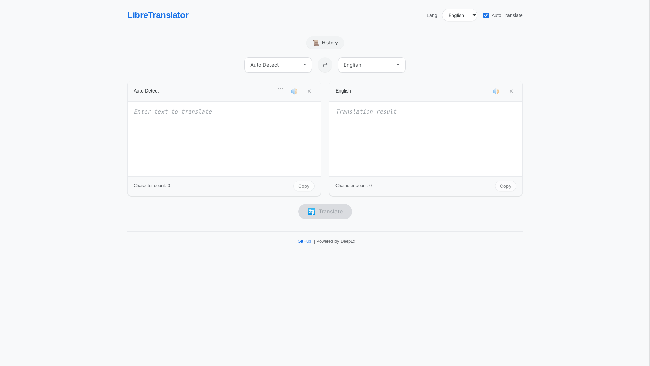Click the refresh icon on the Translate button

(x=311, y=212)
